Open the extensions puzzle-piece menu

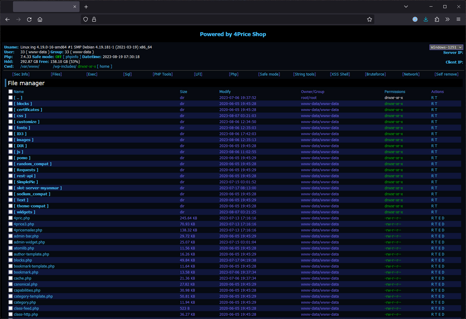[437, 19]
